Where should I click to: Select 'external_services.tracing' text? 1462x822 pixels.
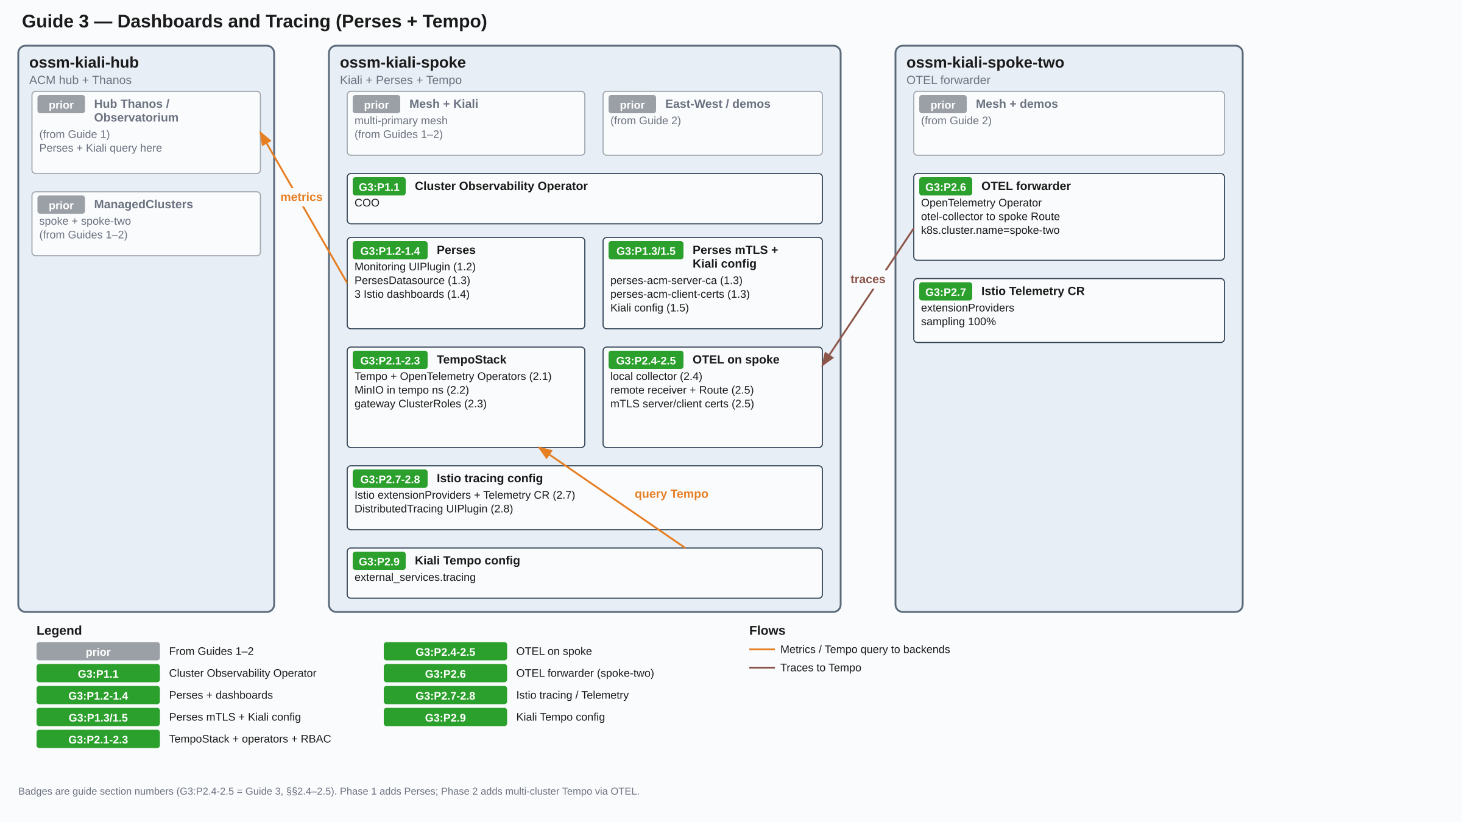coord(415,577)
